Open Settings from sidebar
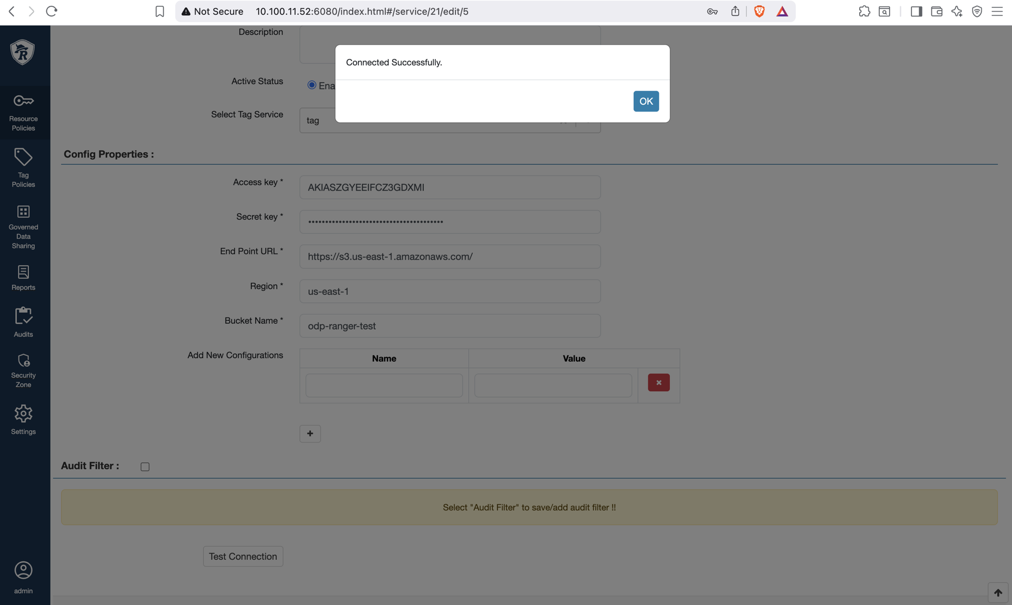The height and width of the screenshot is (605, 1012). point(23,420)
